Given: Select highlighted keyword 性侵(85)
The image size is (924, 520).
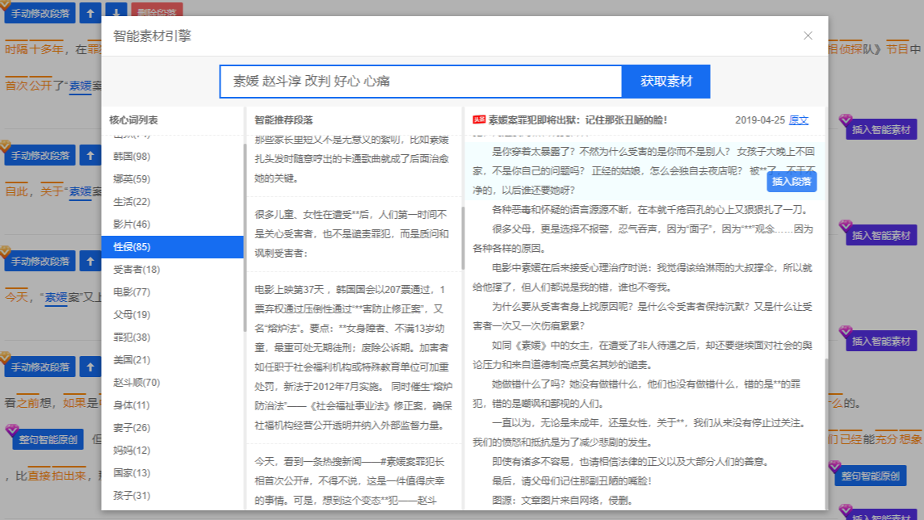Looking at the screenshot, I should click(172, 247).
